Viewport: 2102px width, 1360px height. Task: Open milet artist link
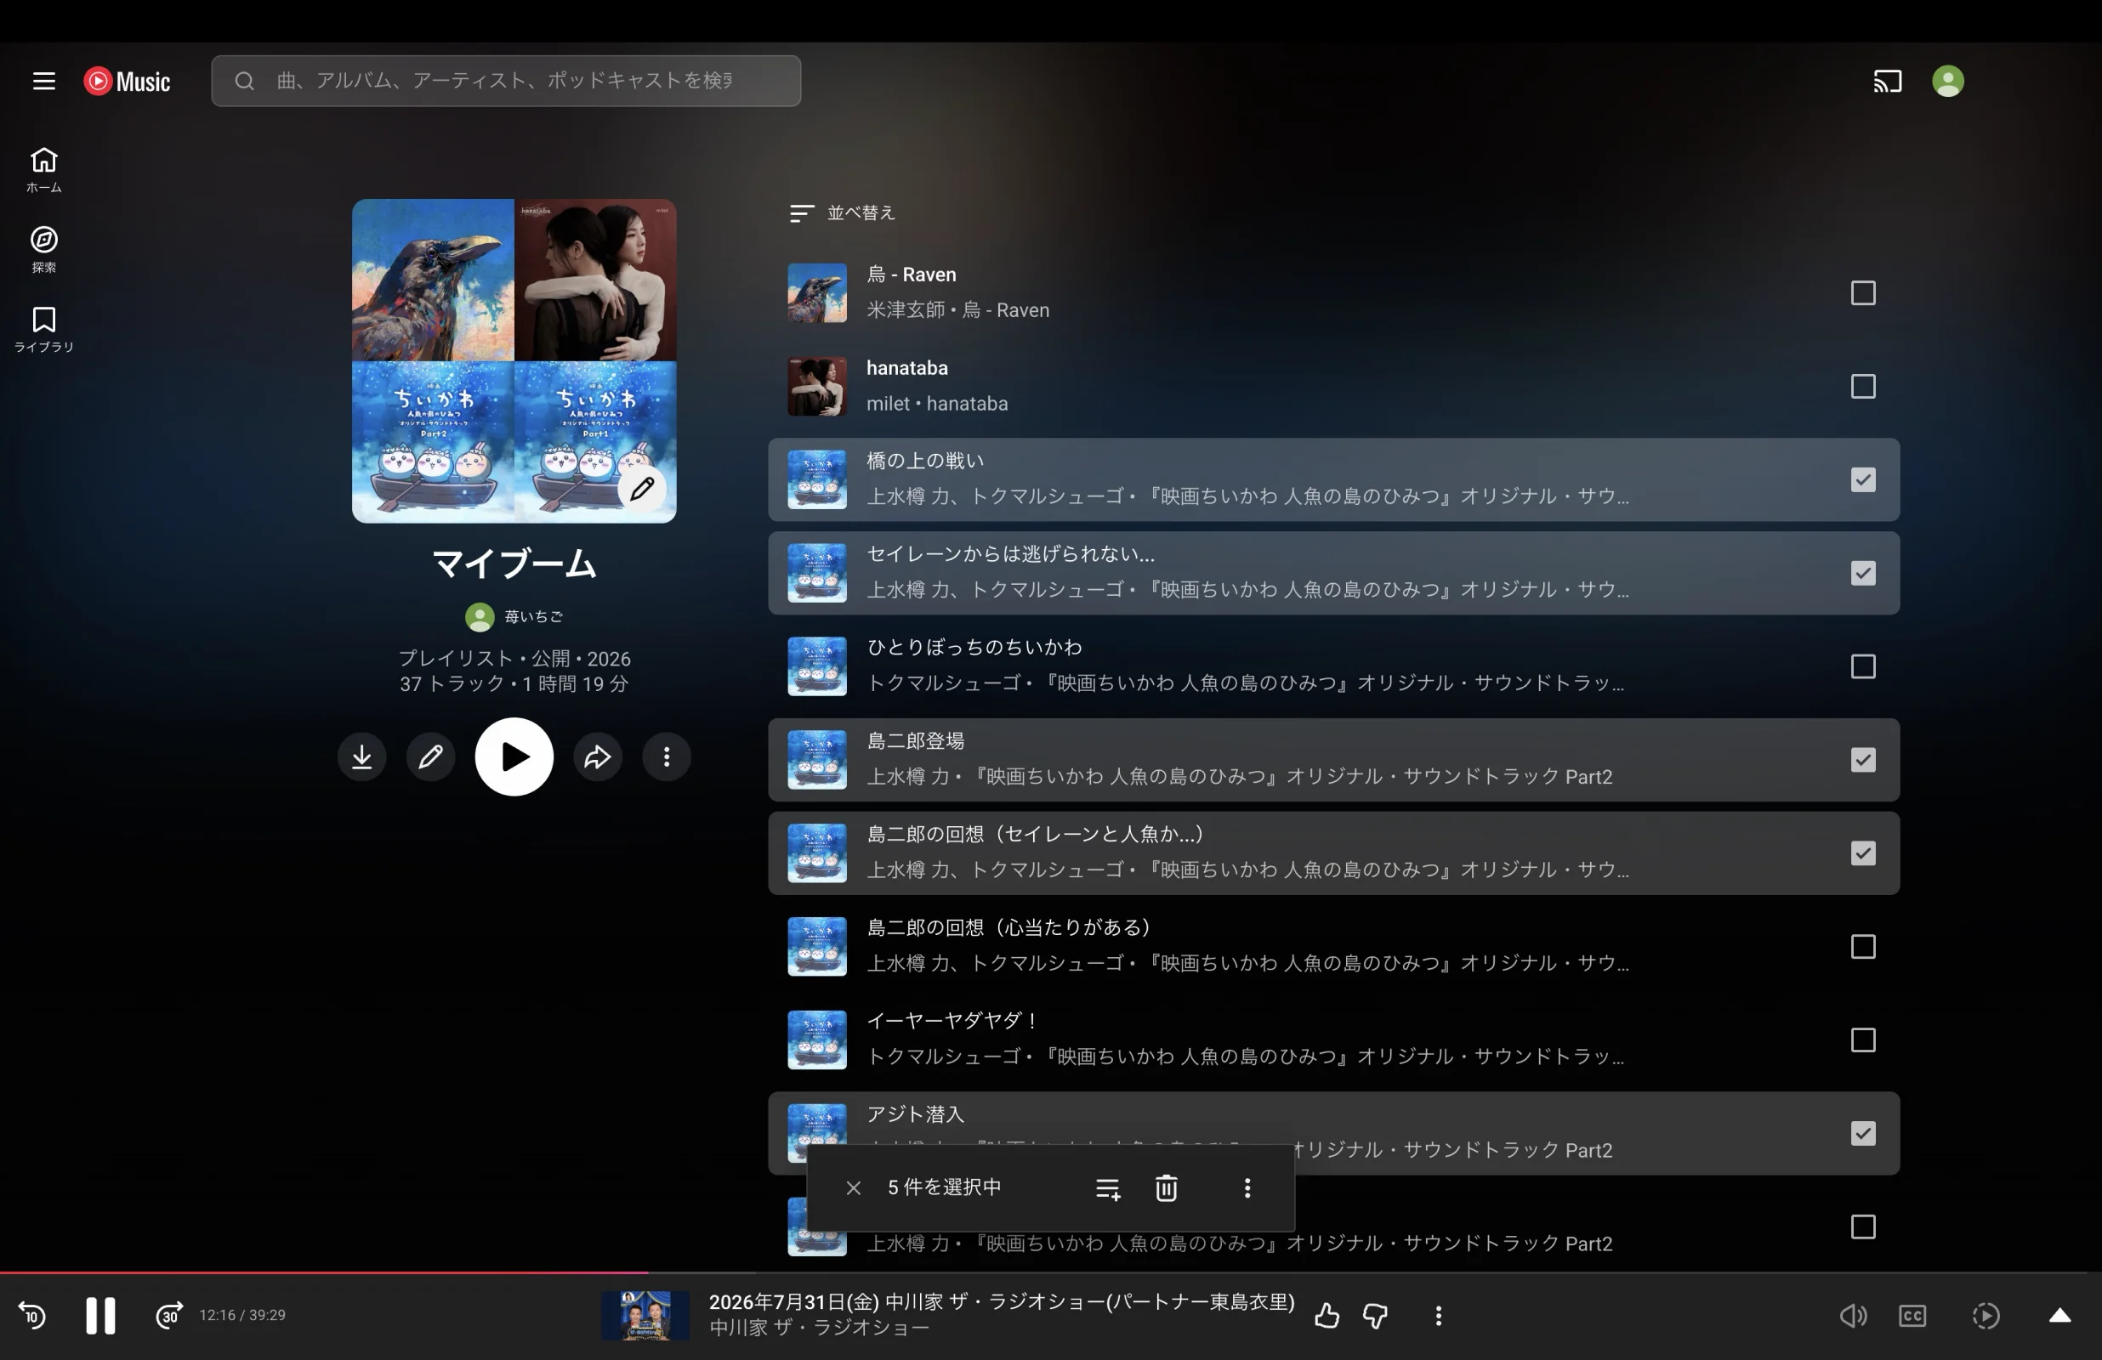pos(888,405)
